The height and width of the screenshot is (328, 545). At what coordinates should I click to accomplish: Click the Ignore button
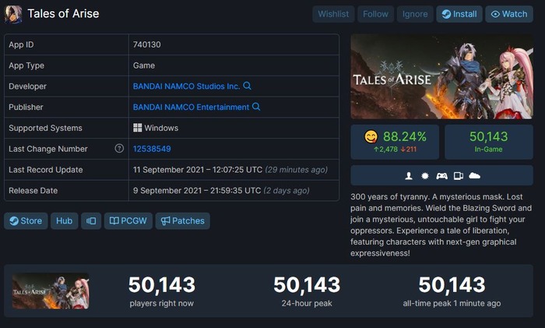[x=415, y=14]
